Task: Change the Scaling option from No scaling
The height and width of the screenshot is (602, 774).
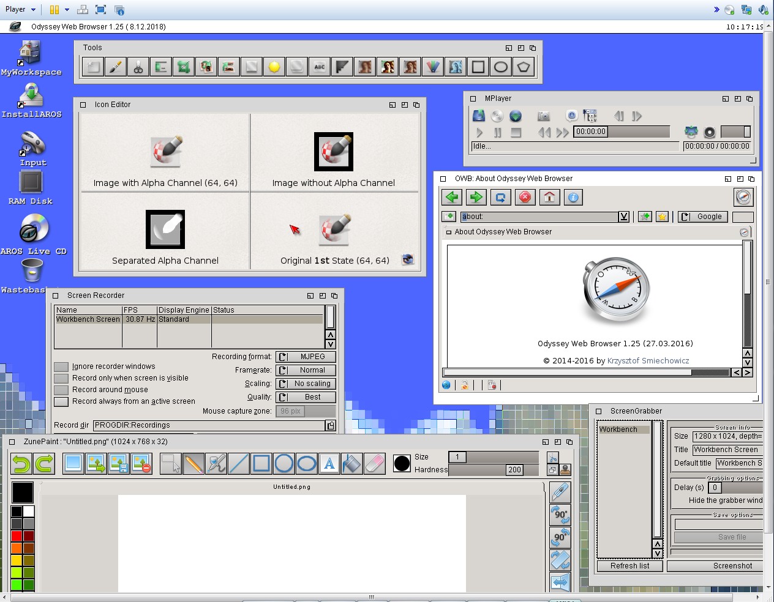Action: [x=306, y=384]
